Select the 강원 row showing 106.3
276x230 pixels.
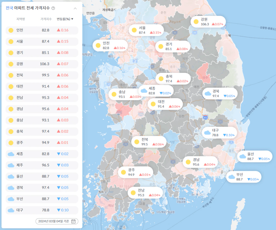(42, 64)
